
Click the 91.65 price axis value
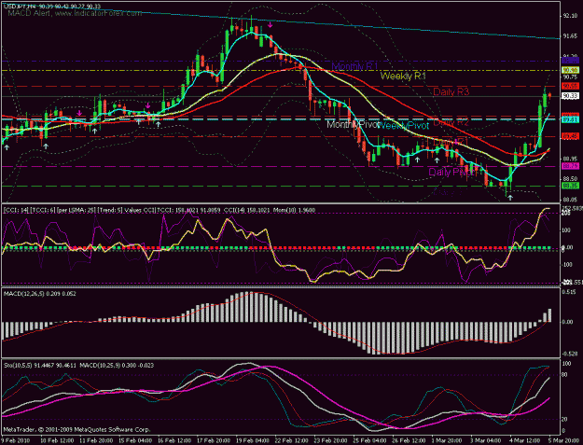click(x=570, y=36)
